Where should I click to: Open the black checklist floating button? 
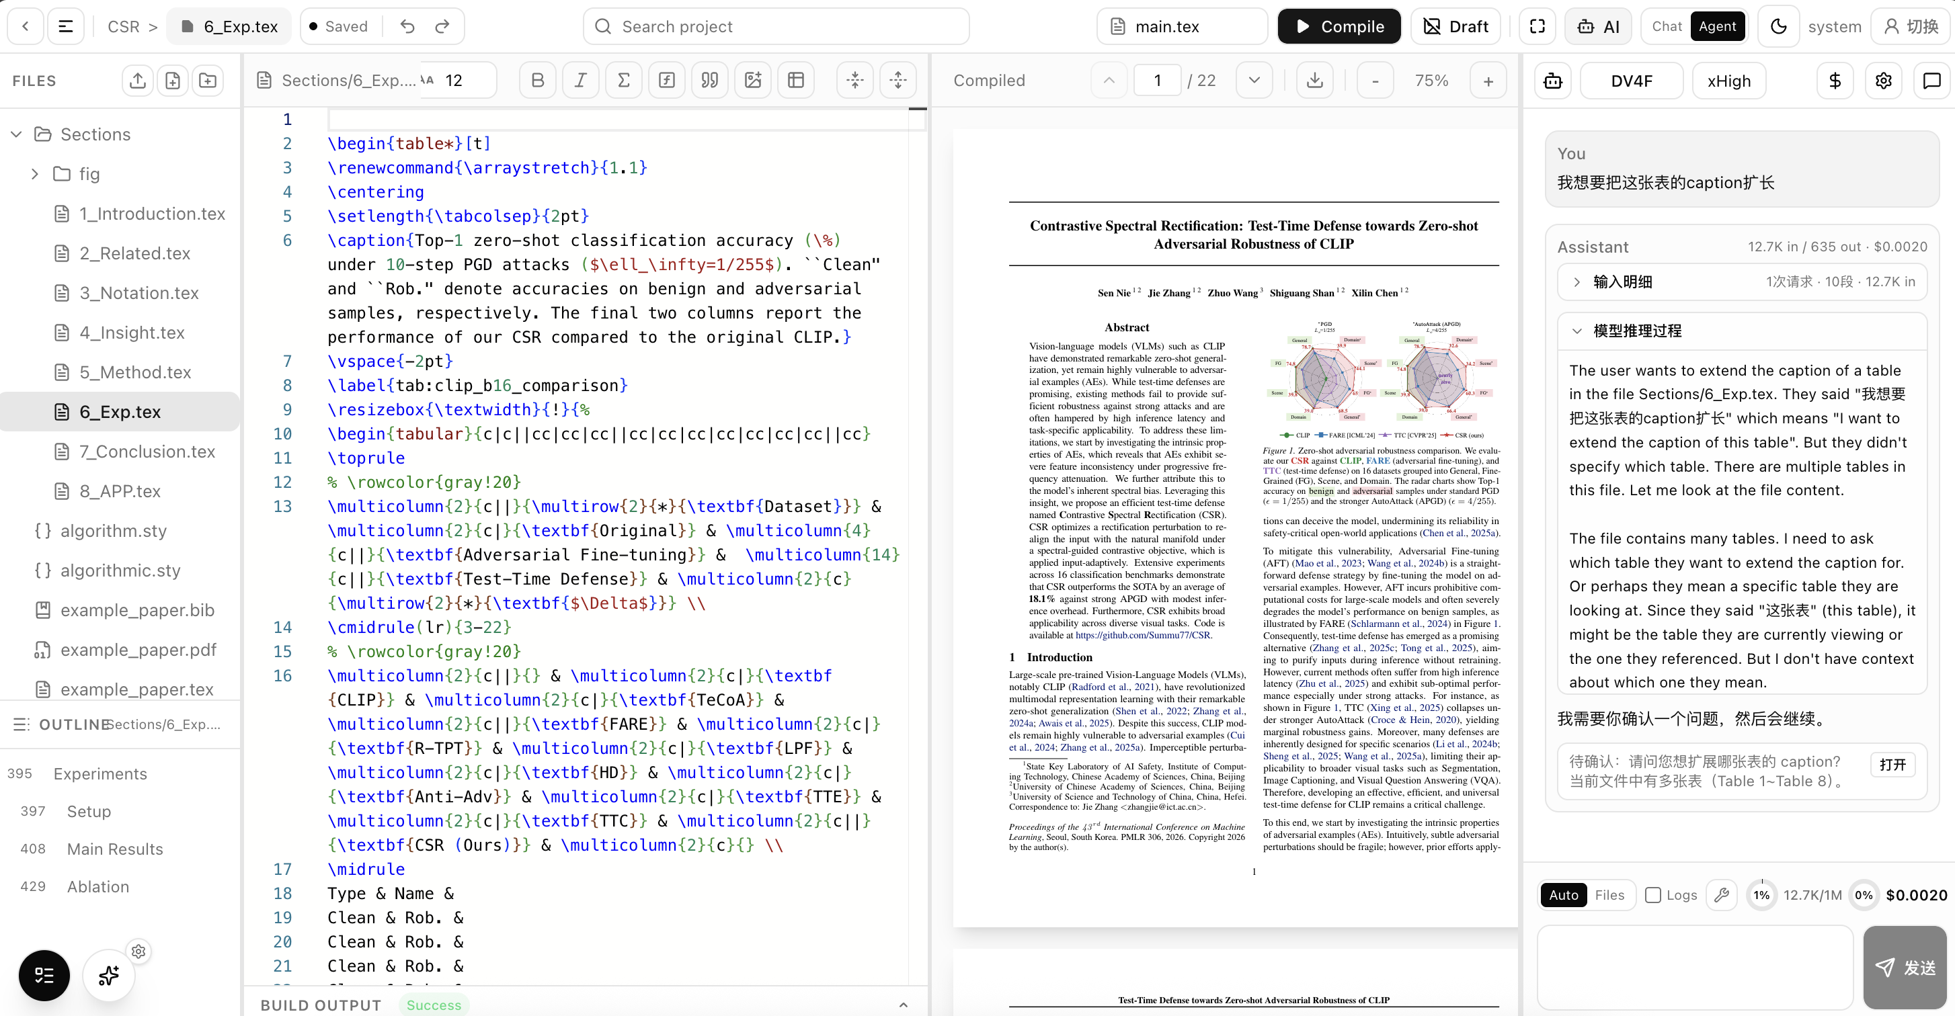tap(44, 975)
